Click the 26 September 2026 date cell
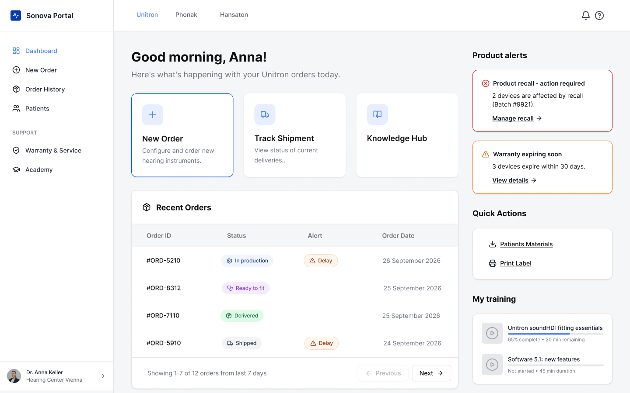Image resolution: width=630 pixels, height=393 pixels. 412,261
